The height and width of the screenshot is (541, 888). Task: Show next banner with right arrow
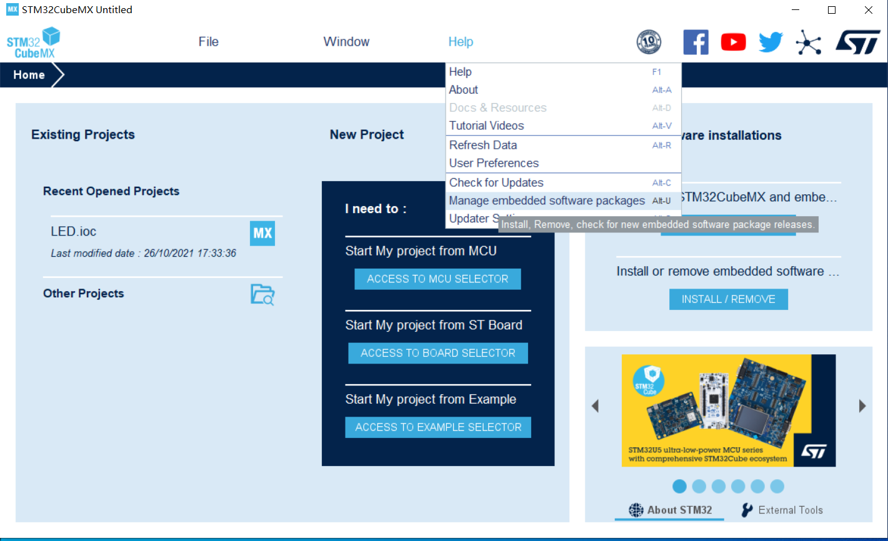click(862, 406)
